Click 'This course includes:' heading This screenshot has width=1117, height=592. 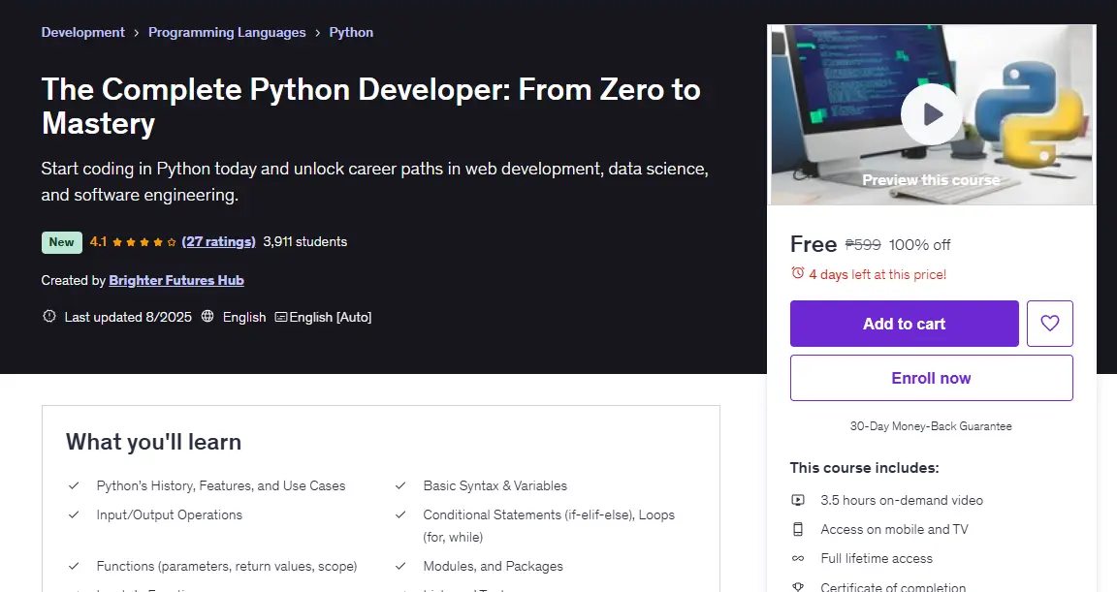click(x=864, y=467)
